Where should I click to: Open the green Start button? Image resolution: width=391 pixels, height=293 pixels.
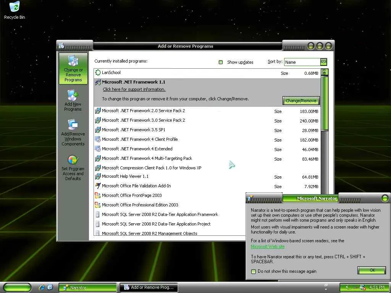[x=17, y=287]
